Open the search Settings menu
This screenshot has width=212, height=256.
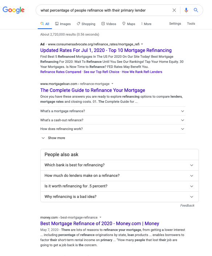175,24
